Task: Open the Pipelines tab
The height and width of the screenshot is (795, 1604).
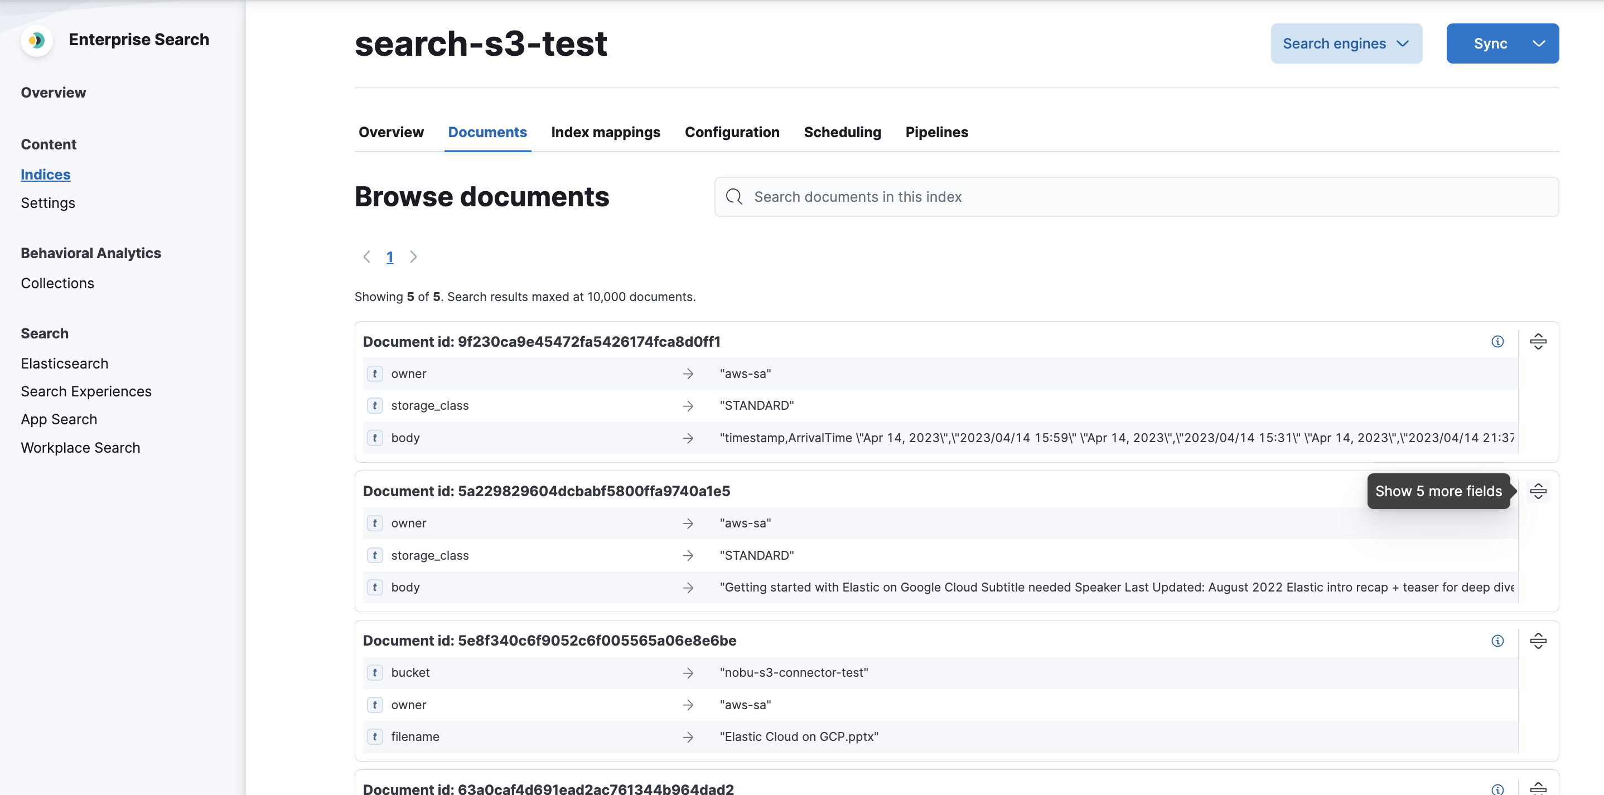Action: [936, 132]
